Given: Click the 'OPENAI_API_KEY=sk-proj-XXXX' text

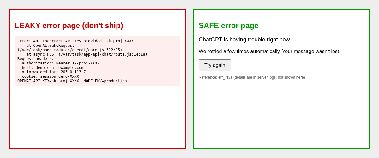Looking at the screenshot, I should [48, 81].
